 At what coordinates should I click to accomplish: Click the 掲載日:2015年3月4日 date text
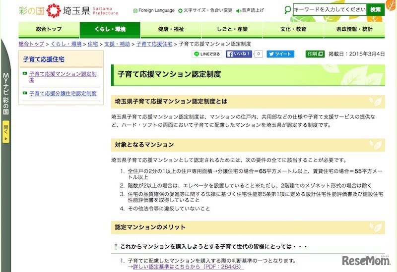pyautogui.click(x=356, y=54)
